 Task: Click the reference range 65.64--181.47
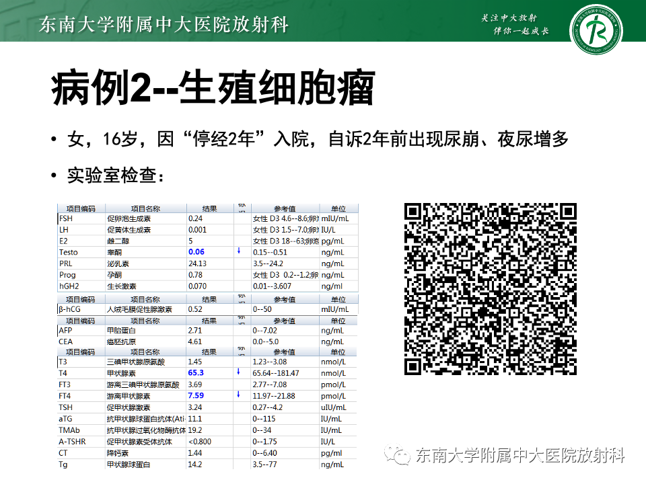pyautogui.click(x=276, y=373)
